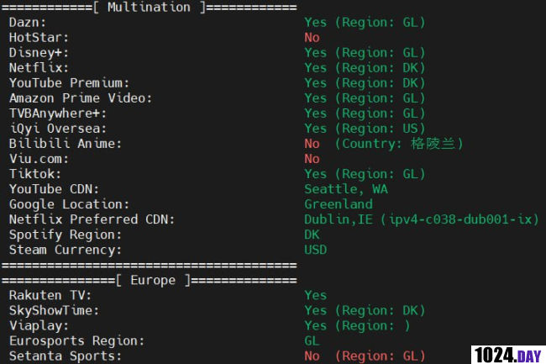The image size is (546, 364).
Task: Click the Rakuten TV label
Action: 50,295
